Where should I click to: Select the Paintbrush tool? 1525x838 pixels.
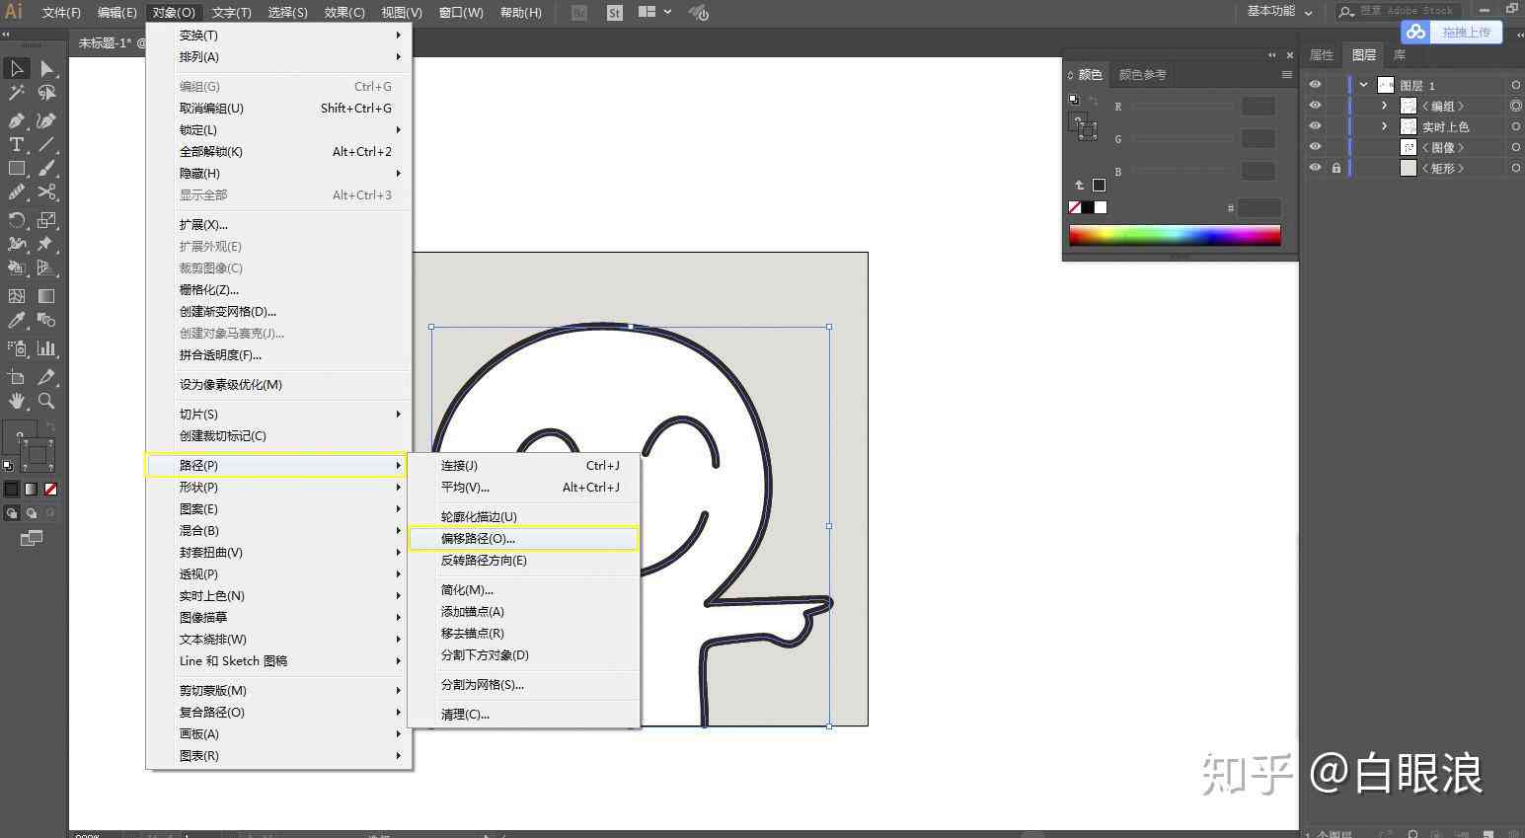click(46, 169)
